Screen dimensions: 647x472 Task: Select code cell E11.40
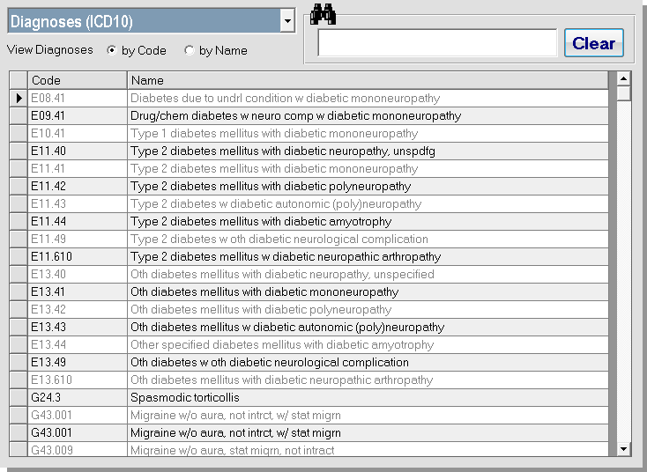[x=78, y=151]
